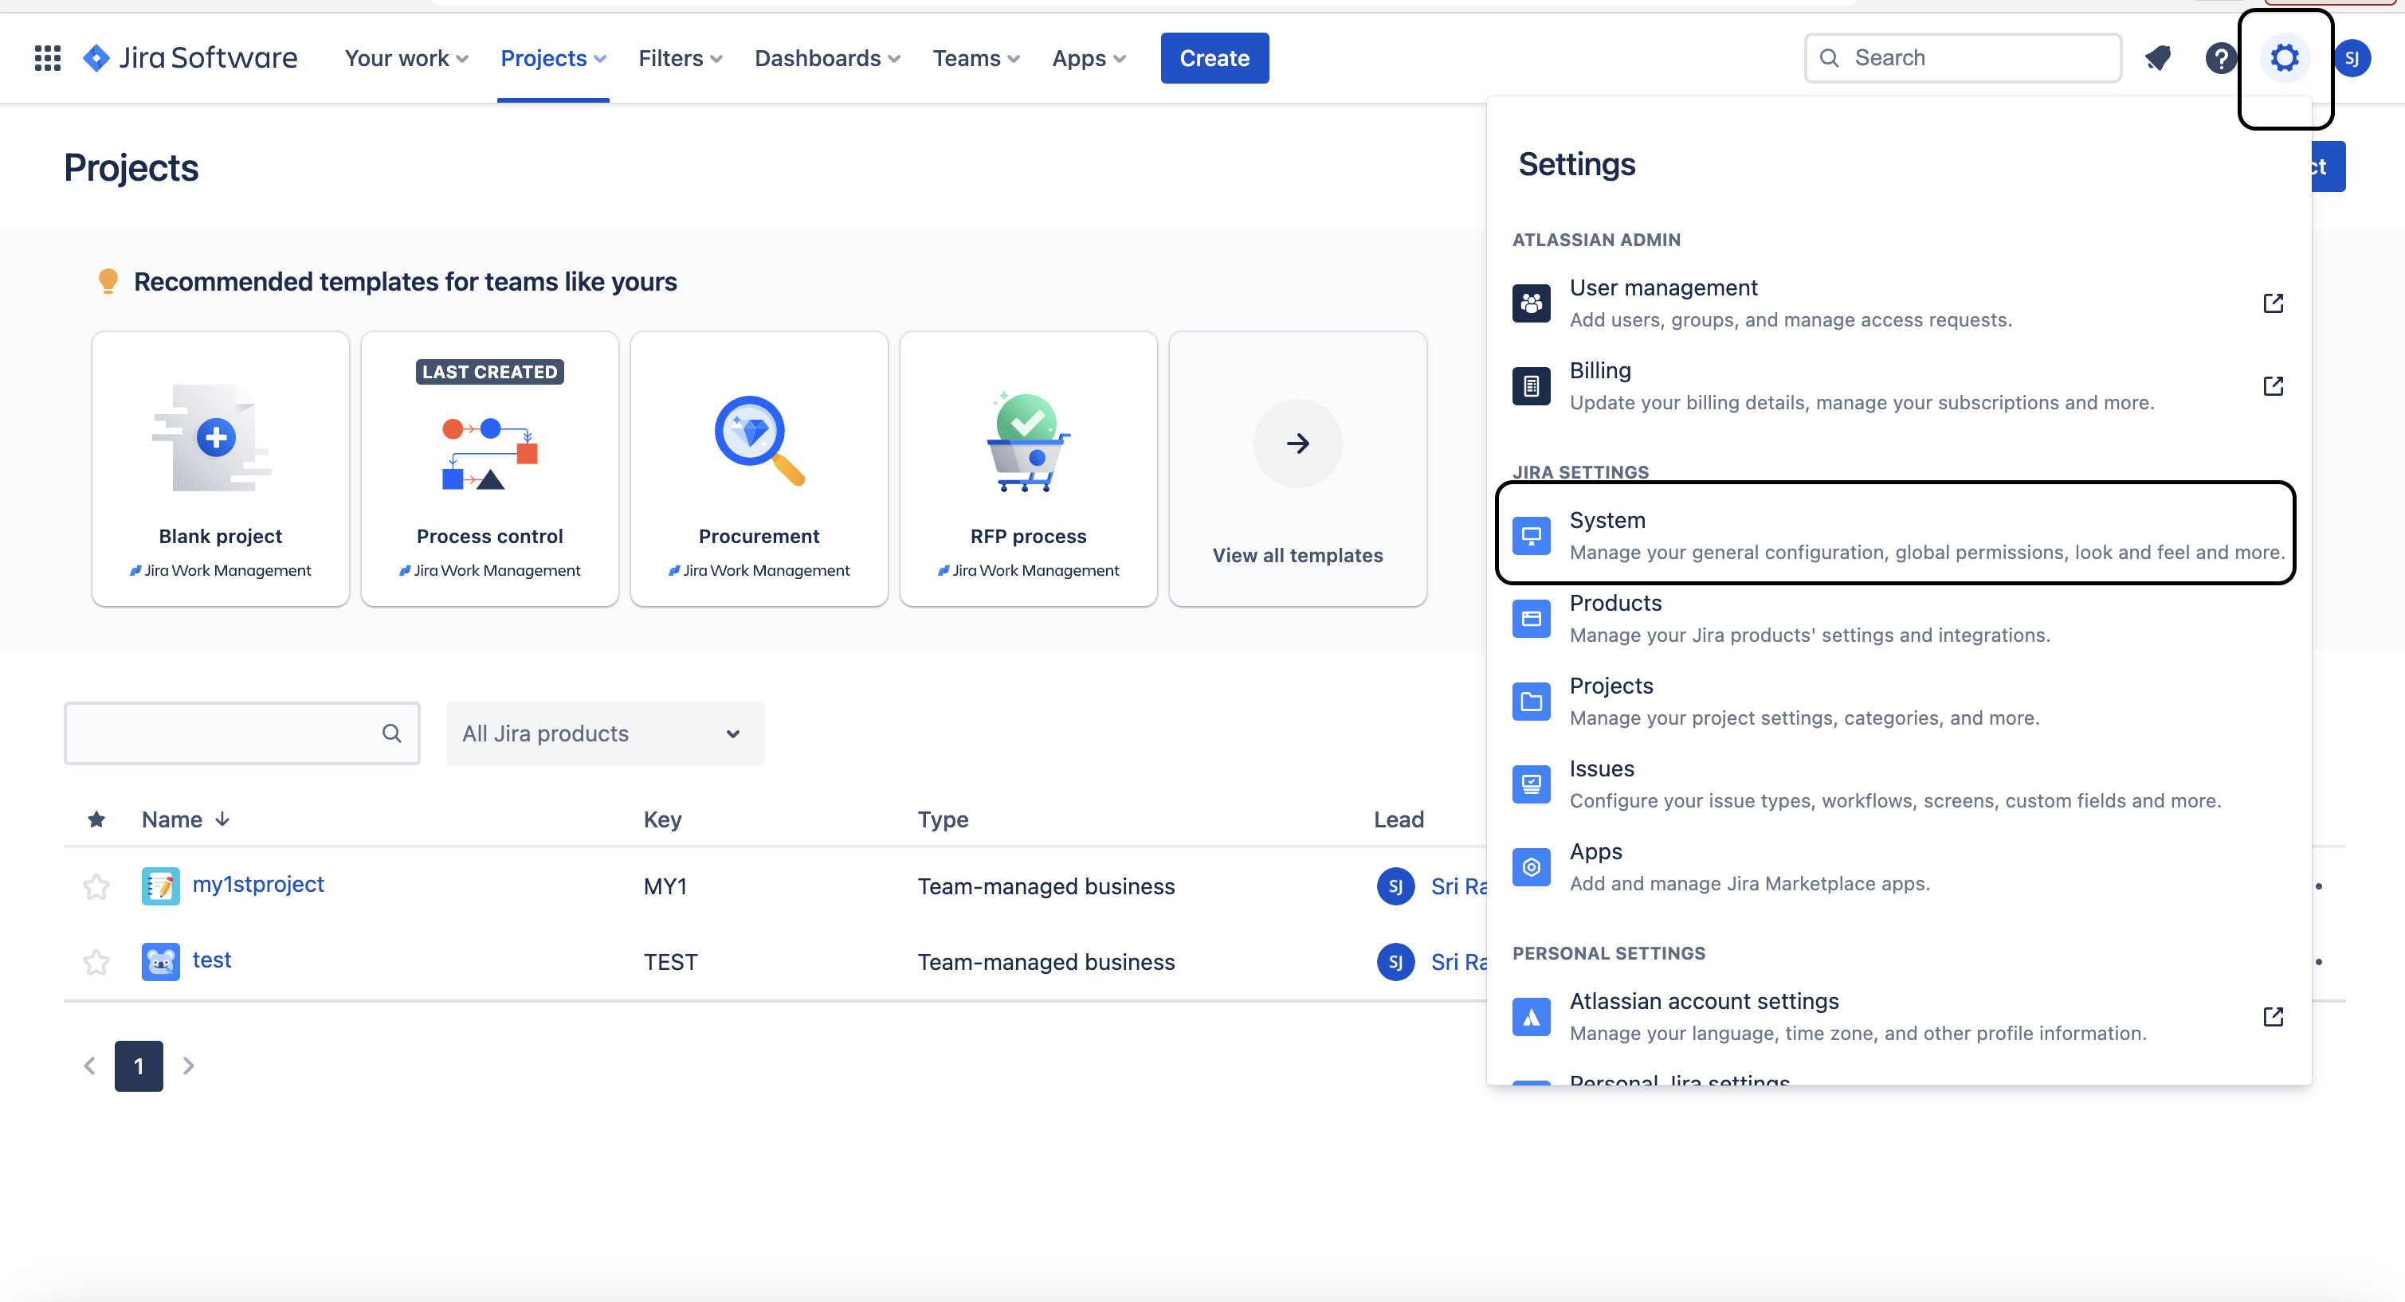
Task: Click the Key column header
Action: click(x=662, y=819)
